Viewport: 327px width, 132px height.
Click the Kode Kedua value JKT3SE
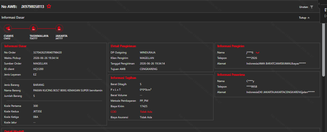tap(38, 111)
